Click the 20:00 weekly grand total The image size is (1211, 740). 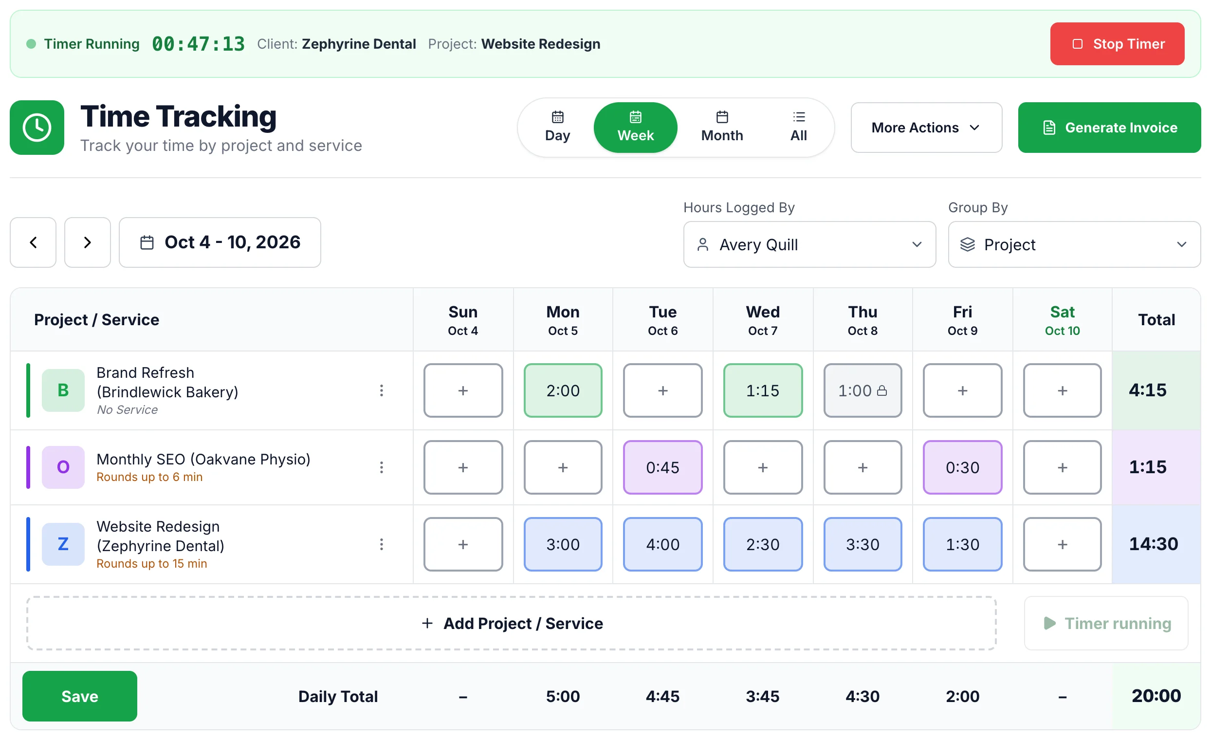tap(1156, 696)
